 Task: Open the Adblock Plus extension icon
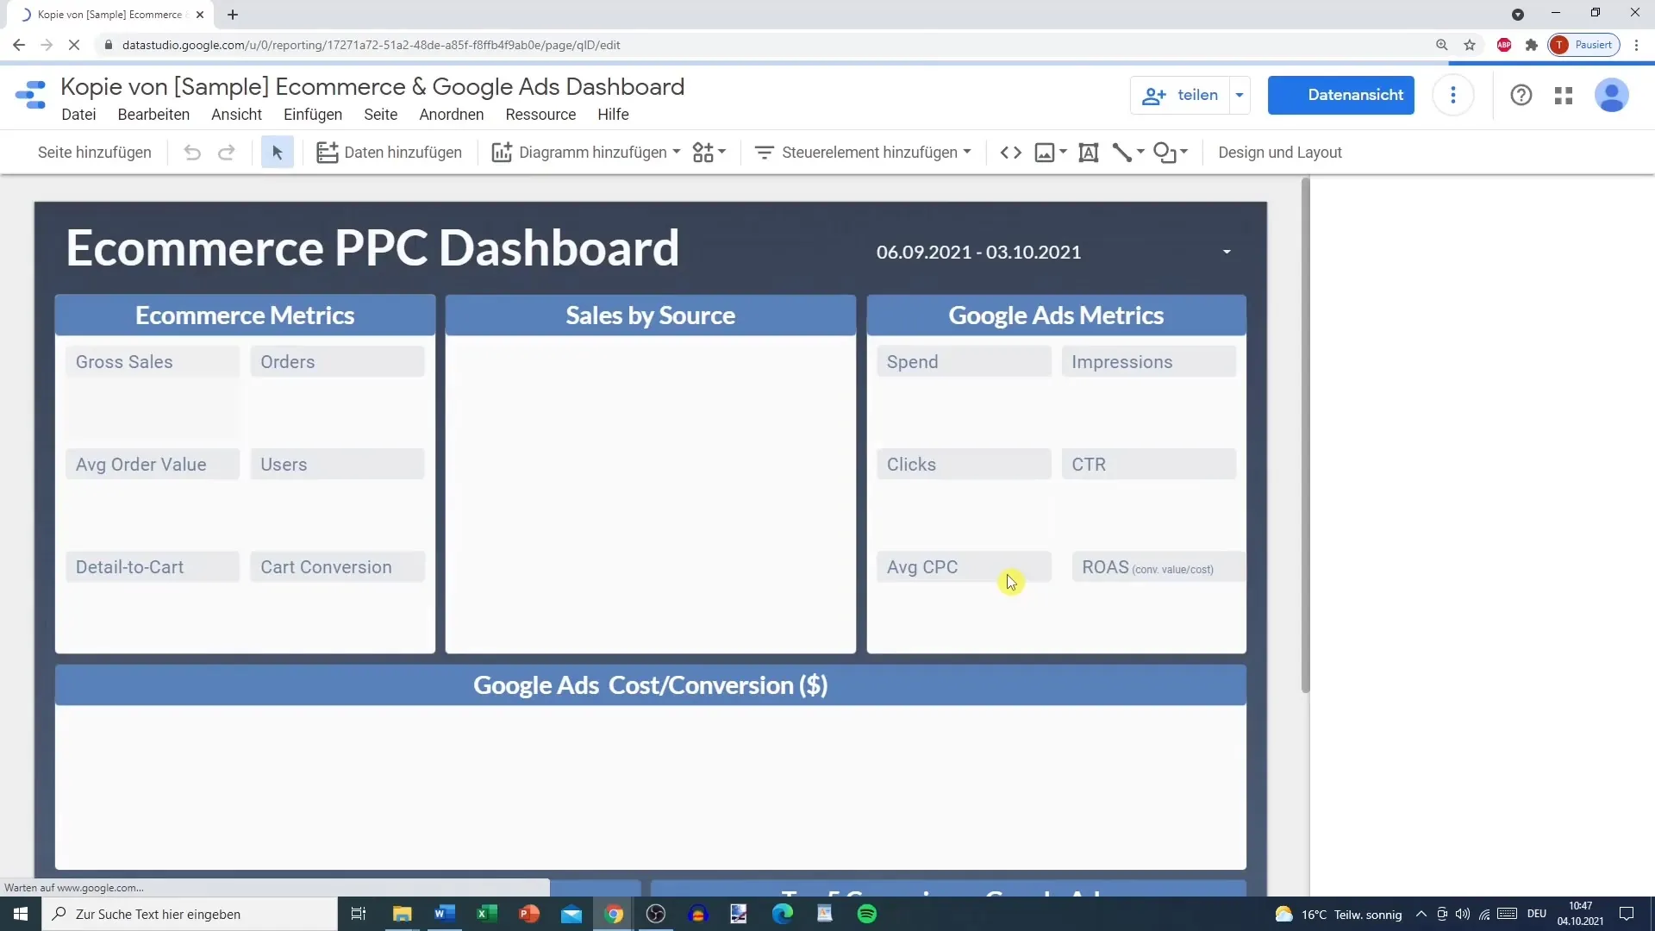pos(1504,45)
